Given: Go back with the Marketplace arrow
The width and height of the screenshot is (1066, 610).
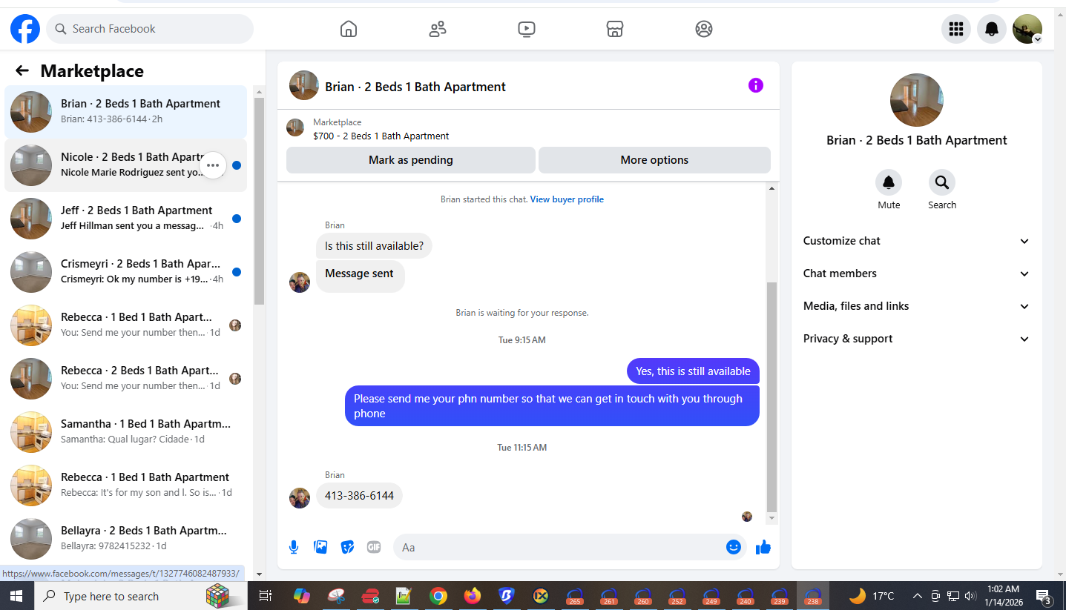Looking at the screenshot, I should 22,70.
